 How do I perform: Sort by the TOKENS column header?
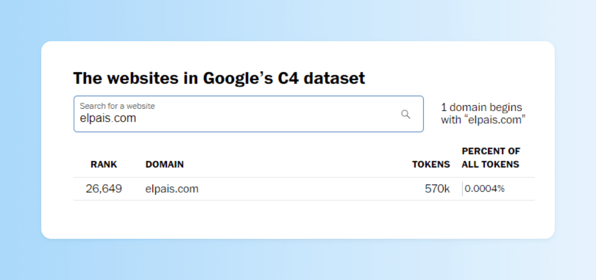tap(431, 164)
